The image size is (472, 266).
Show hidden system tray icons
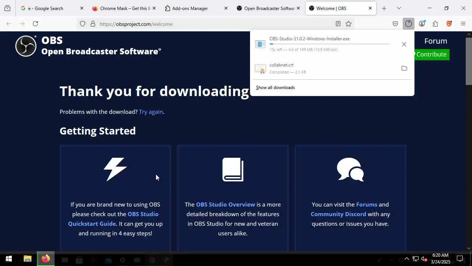[x=406, y=259]
